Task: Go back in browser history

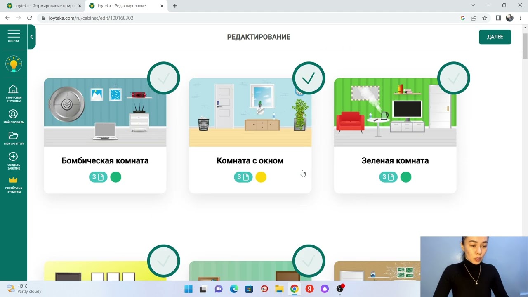Action: point(7,18)
